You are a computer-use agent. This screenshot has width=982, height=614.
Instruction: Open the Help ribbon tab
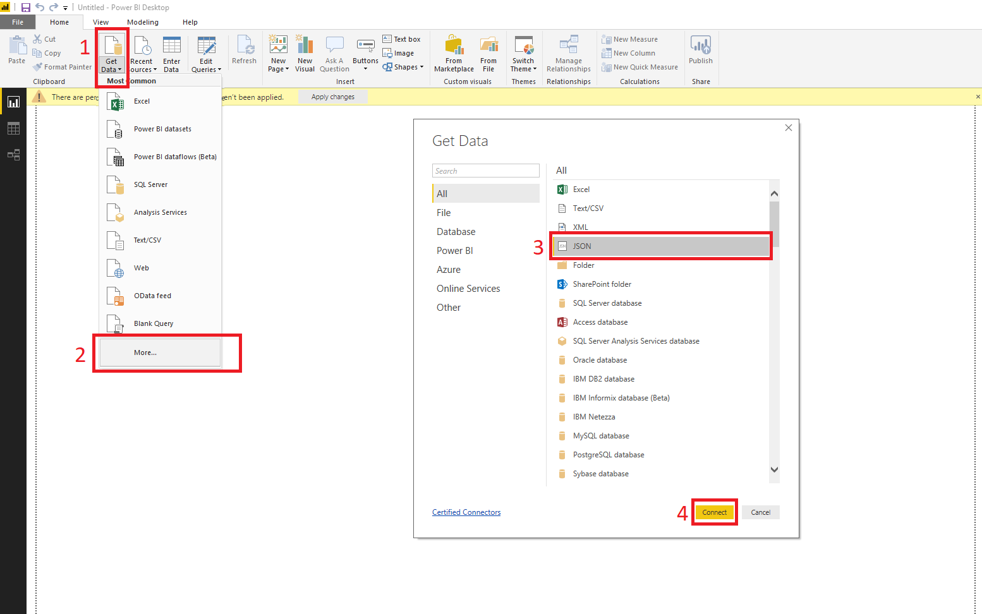pyautogui.click(x=190, y=22)
